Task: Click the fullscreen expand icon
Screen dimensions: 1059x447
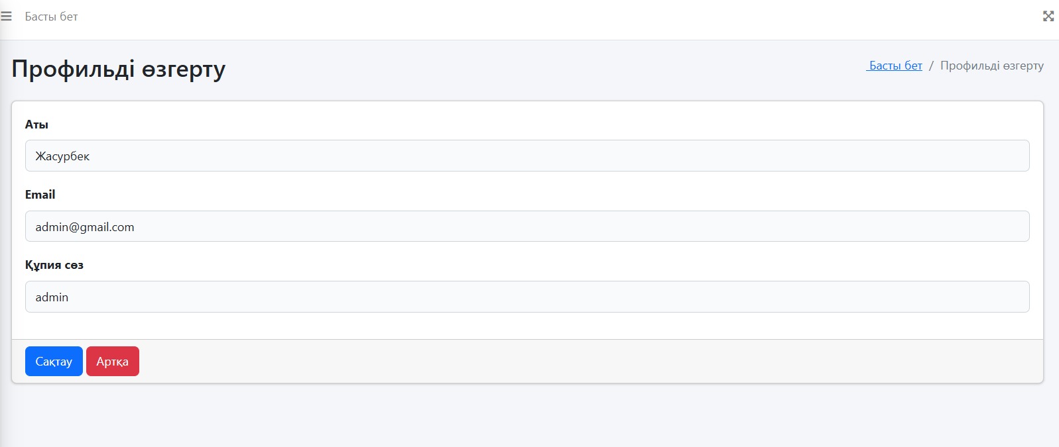Action: pyautogui.click(x=1048, y=17)
